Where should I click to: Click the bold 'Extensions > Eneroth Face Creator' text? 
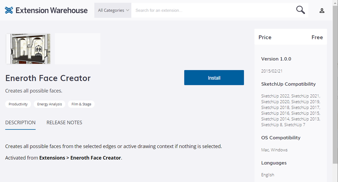(80, 158)
